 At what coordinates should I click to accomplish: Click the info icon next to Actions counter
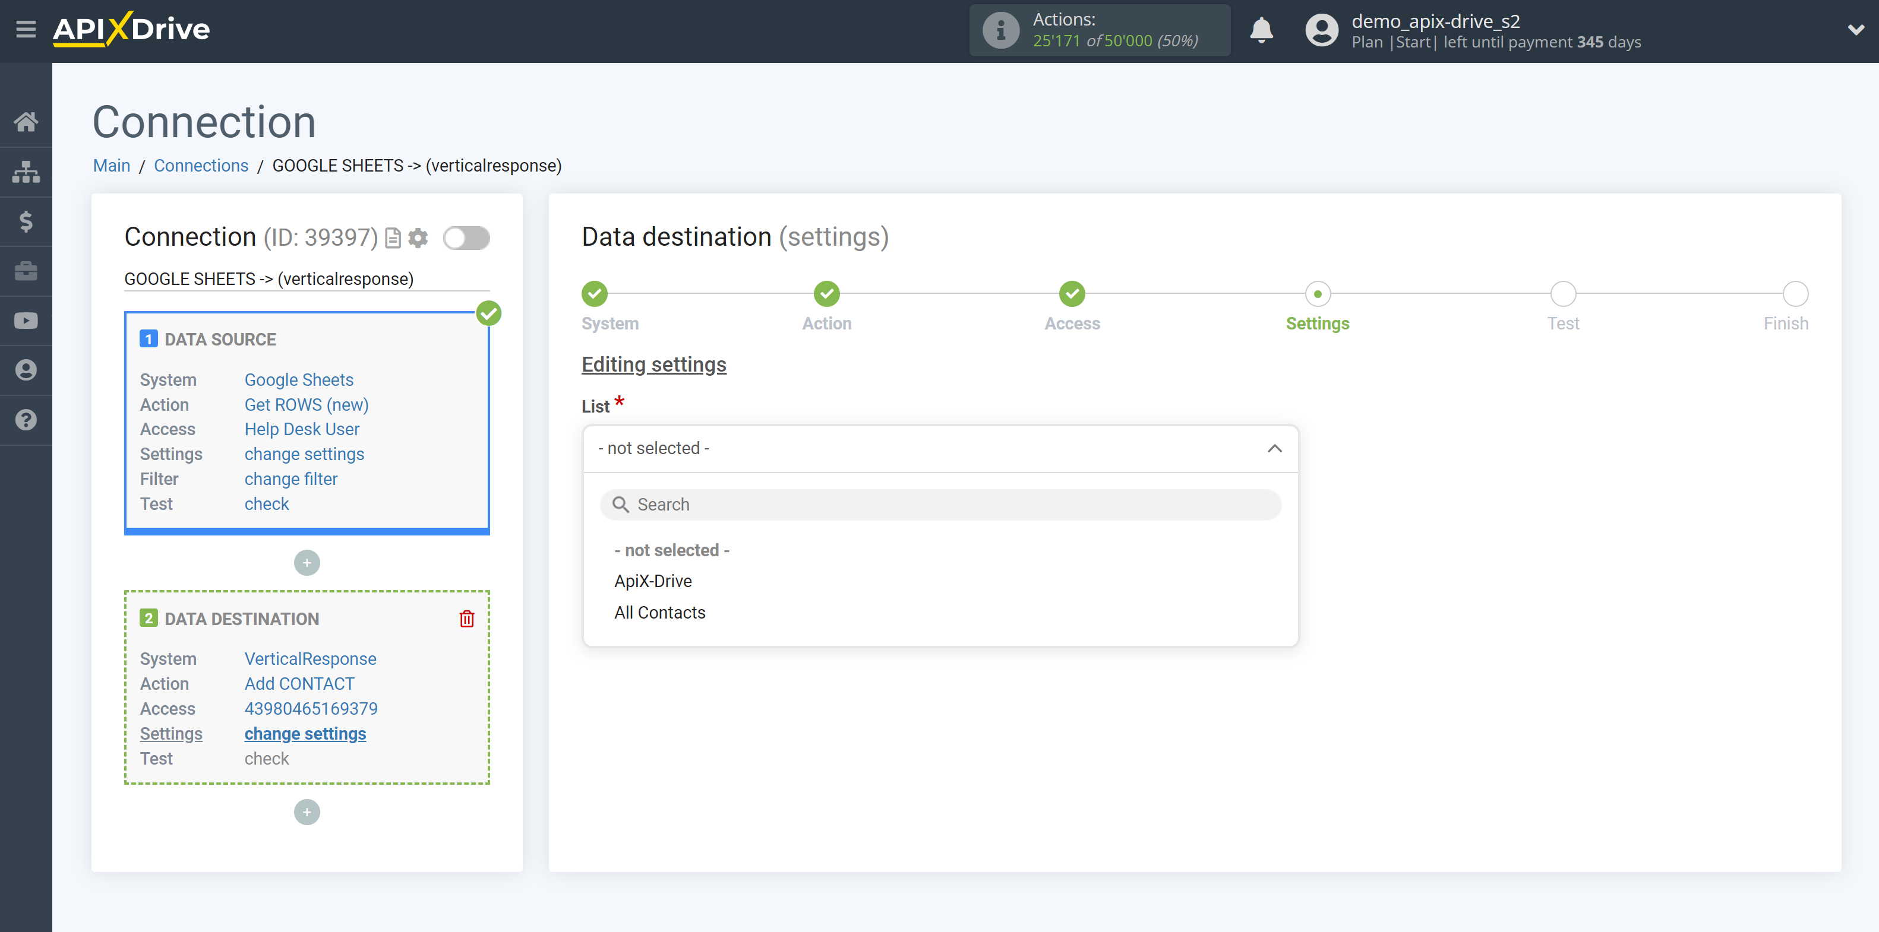997,31
